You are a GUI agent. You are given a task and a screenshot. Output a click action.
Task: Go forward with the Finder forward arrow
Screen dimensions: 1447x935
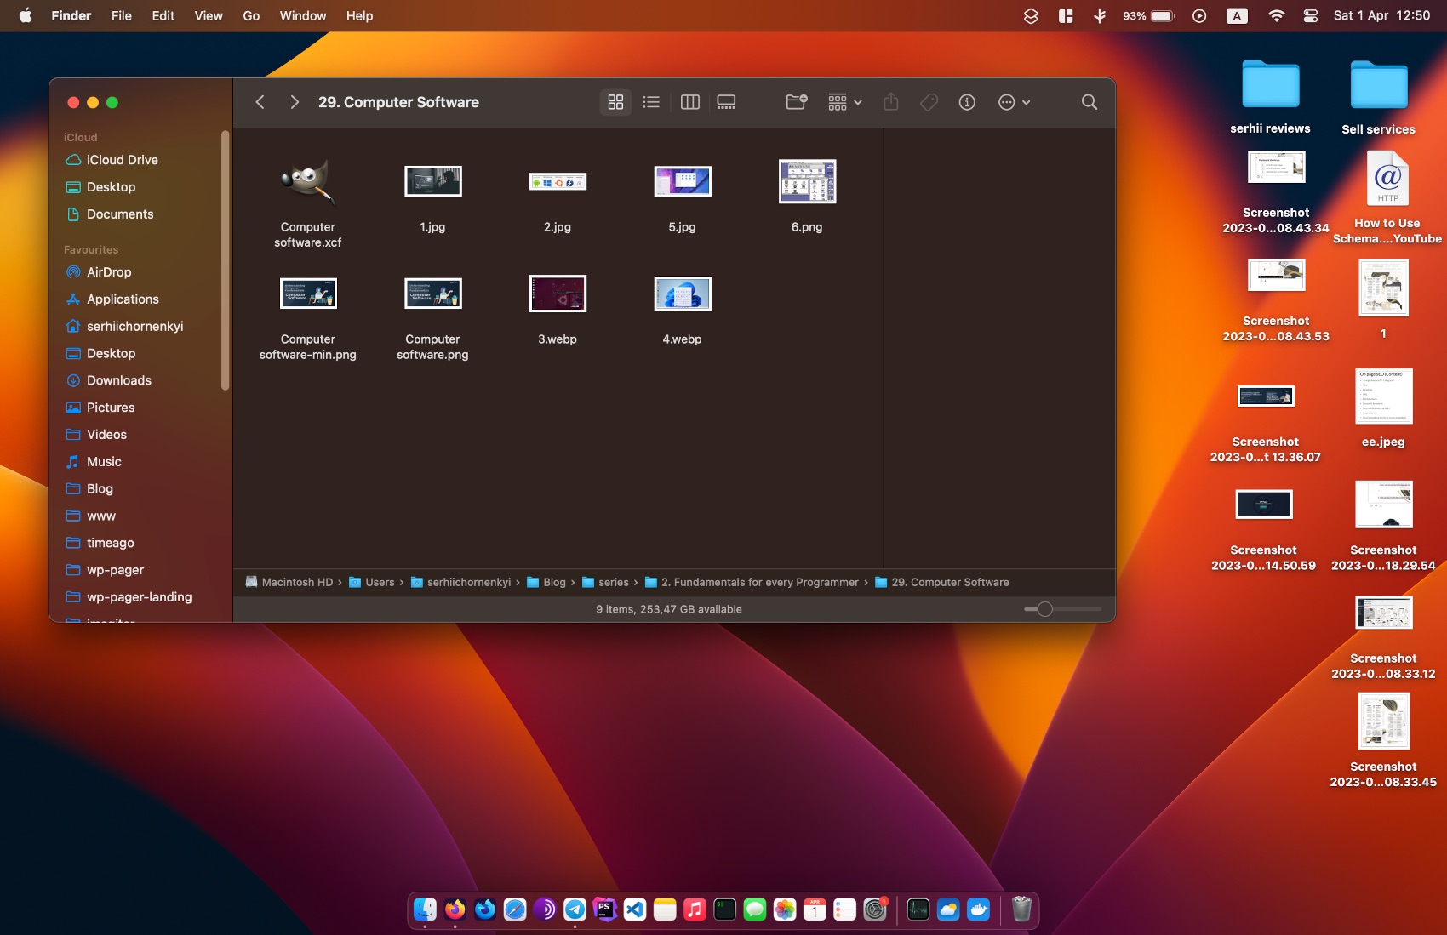pos(295,102)
